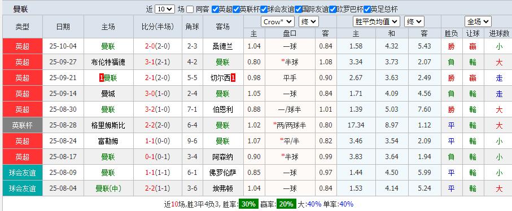The width and height of the screenshot is (512, 211).
Task: Click the date 25-08-17
Action: [63, 157]
